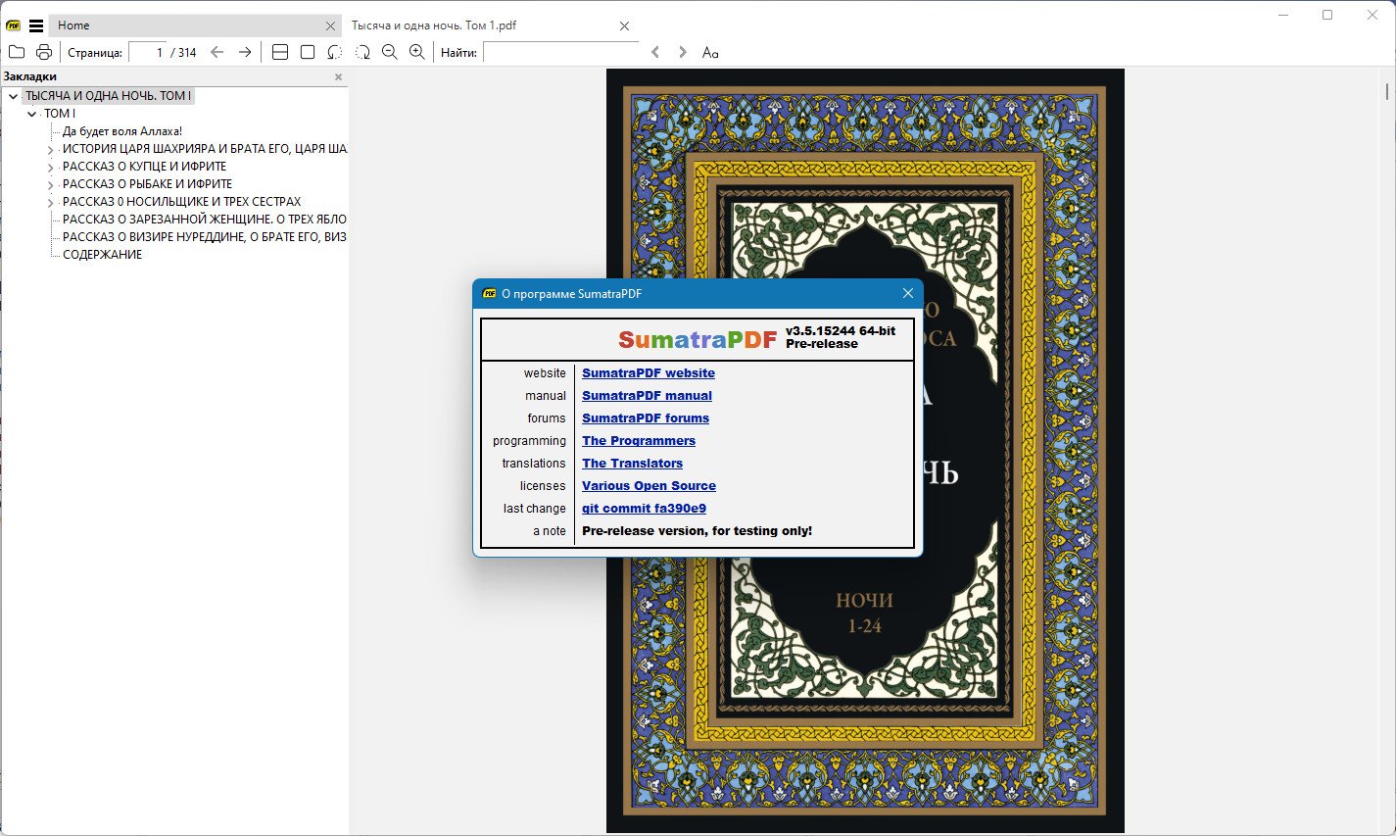Focus the Найти search field

[x=560, y=52]
